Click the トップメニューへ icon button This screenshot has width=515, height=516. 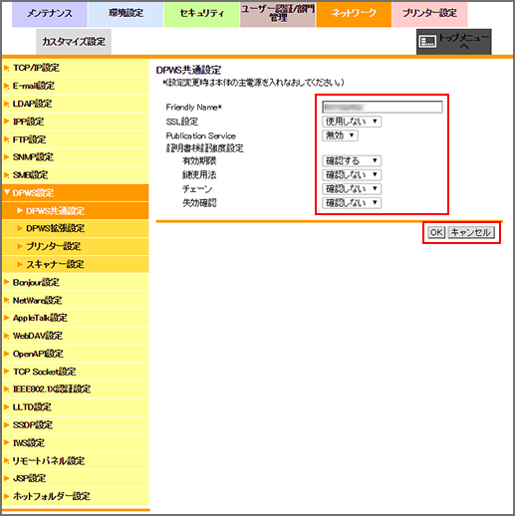[x=453, y=42]
